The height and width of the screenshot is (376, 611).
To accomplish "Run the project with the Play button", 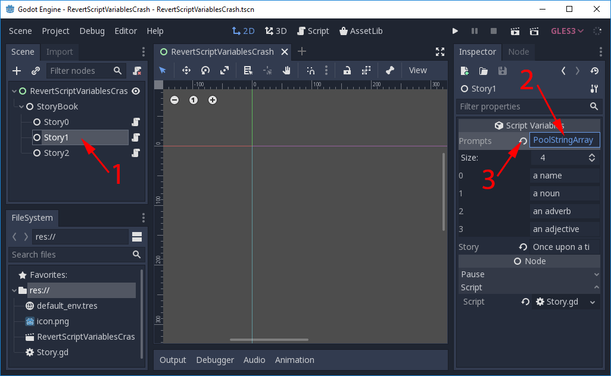I will (455, 30).
